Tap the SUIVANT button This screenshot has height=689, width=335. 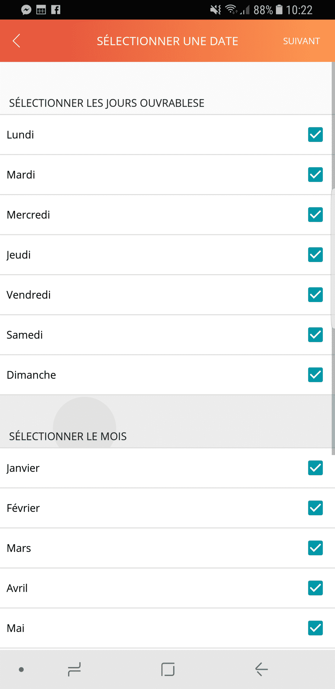(301, 41)
